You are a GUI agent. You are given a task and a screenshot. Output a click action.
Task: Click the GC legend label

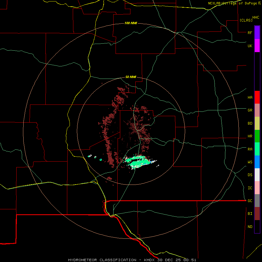250,201
